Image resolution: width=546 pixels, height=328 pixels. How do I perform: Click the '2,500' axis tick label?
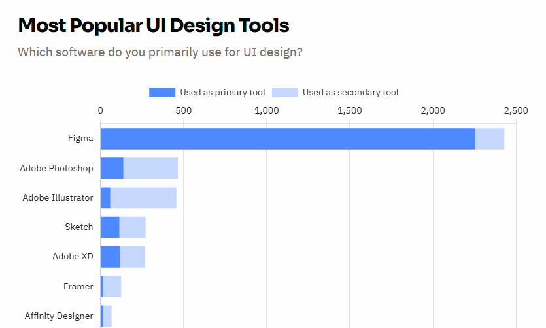coord(516,110)
